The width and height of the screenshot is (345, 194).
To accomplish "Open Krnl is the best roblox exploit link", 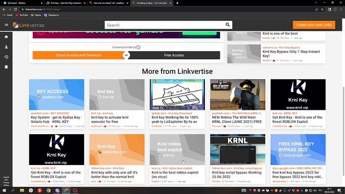I will 175,175.
